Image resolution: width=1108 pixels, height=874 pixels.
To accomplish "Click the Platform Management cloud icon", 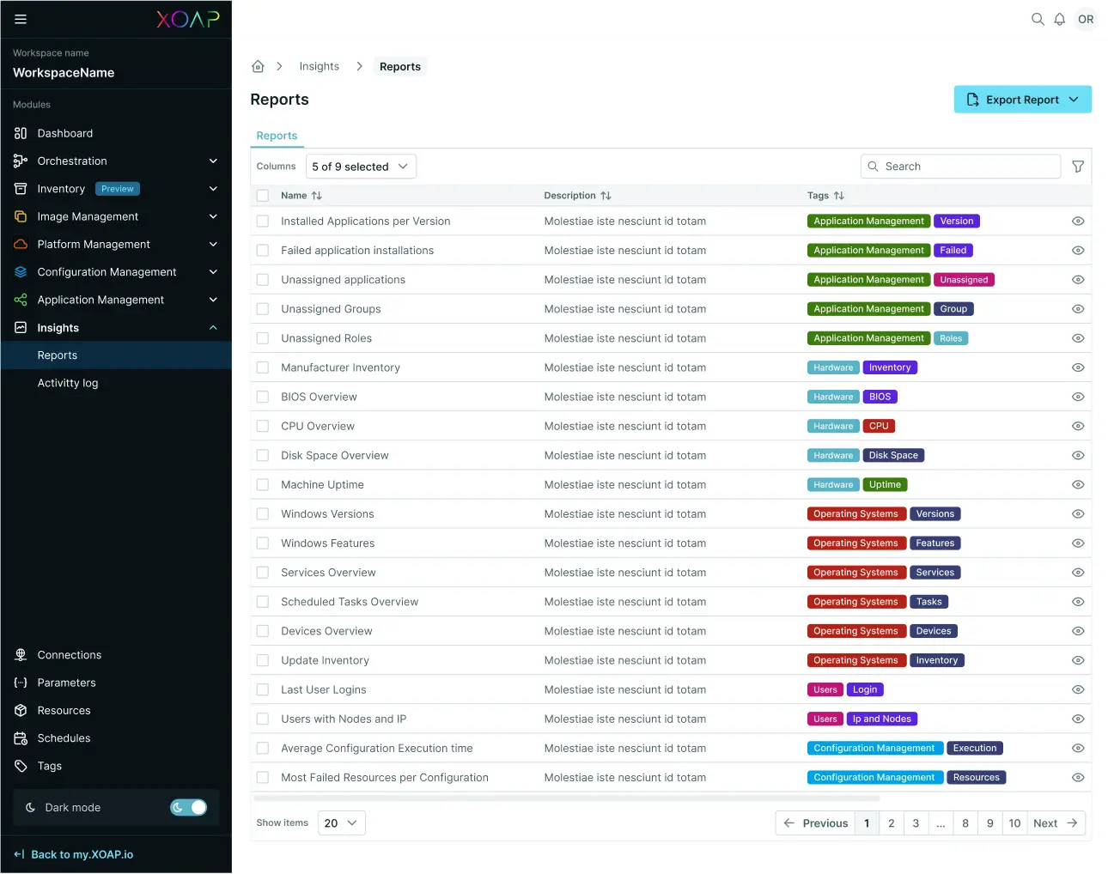I will (20, 244).
